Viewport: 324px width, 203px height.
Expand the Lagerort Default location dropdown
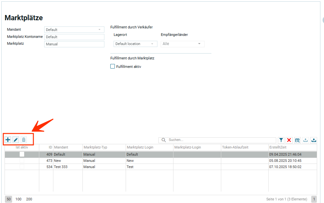(135, 44)
